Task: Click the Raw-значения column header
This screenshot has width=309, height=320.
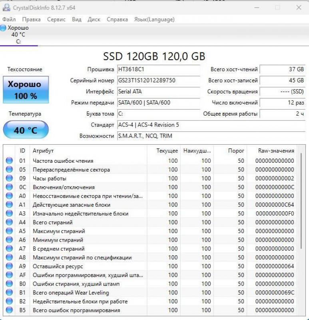Action: 276,151
